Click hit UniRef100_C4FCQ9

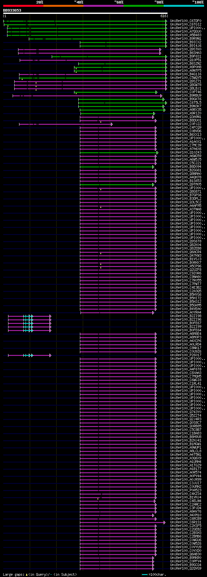(186, 128)
